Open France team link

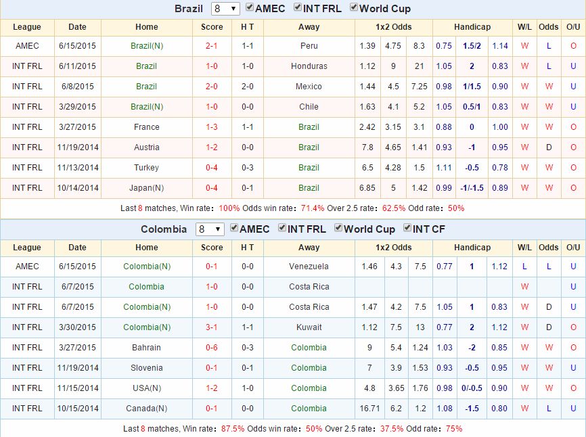coord(146,127)
